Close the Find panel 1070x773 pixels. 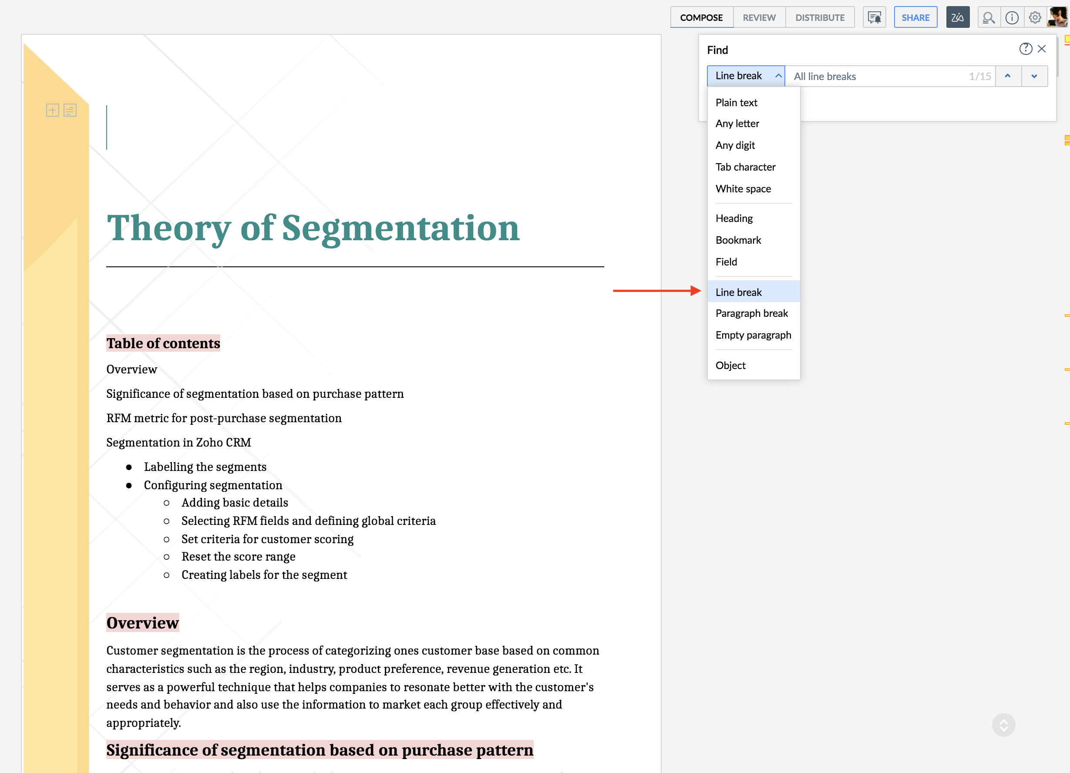tap(1042, 49)
